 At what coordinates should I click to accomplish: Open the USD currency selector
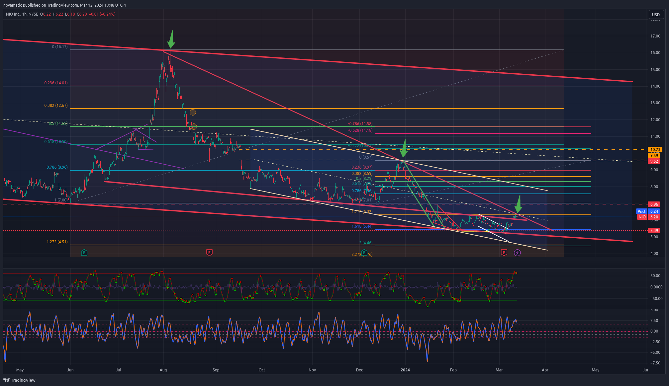point(656,15)
